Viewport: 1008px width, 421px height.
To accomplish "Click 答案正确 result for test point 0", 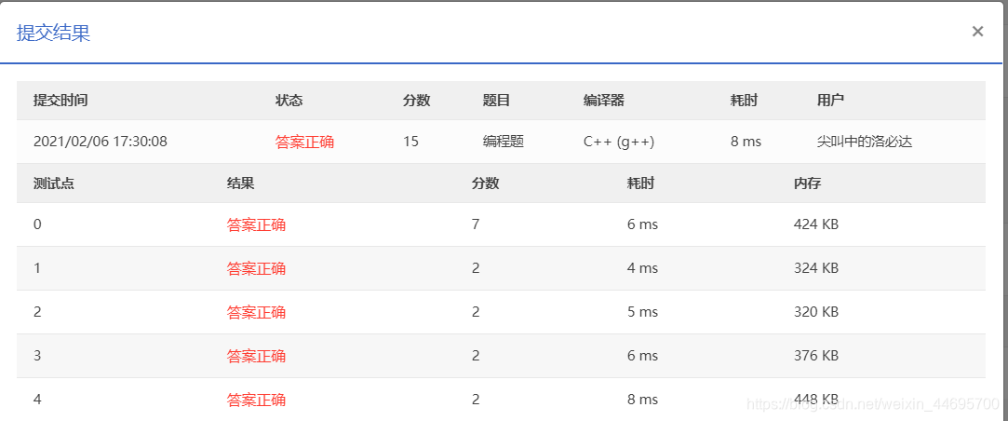I will pos(257,224).
